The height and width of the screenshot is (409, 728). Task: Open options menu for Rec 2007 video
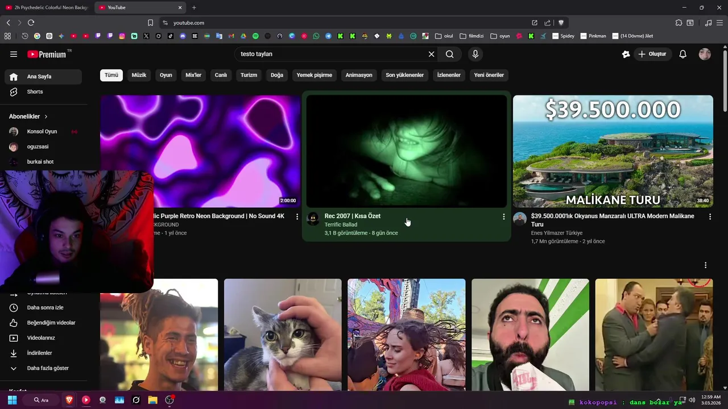point(503,216)
